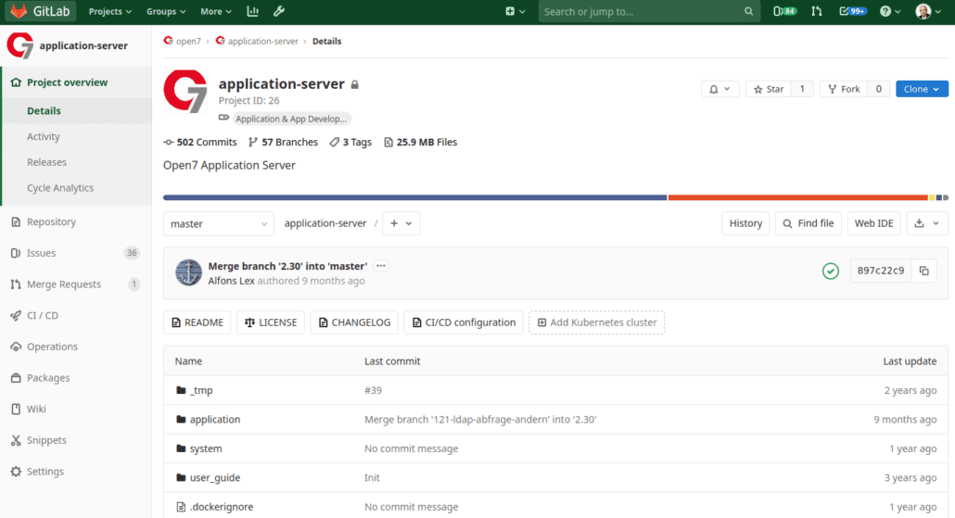Click the application-server avatar in the sidebar
The image size is (955, 518).
[x=20, y=45]
